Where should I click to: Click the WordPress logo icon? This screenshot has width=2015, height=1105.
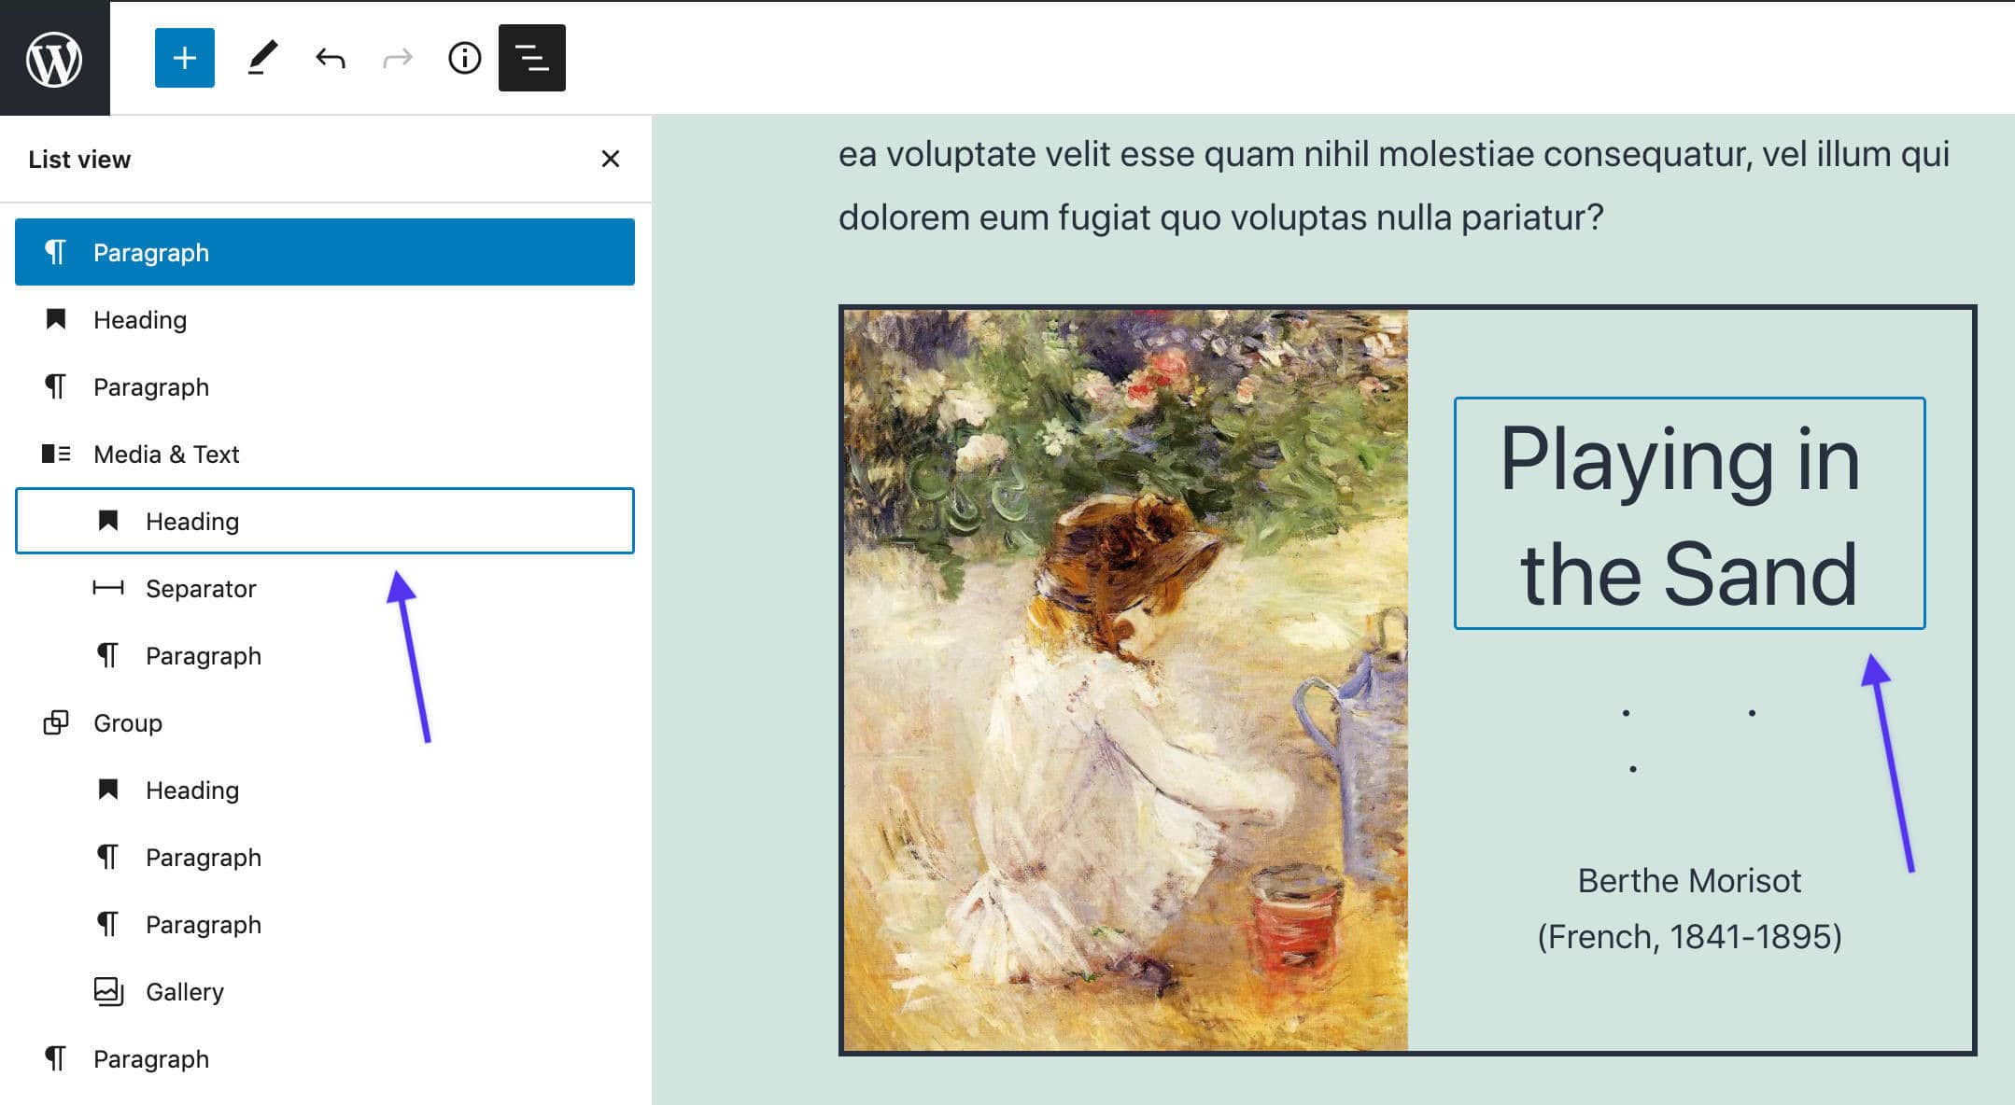point(54,59)
